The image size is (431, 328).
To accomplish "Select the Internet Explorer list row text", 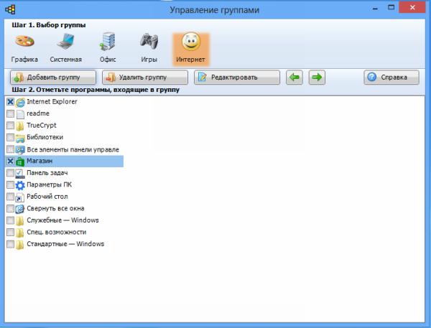I will coord(52,102).
